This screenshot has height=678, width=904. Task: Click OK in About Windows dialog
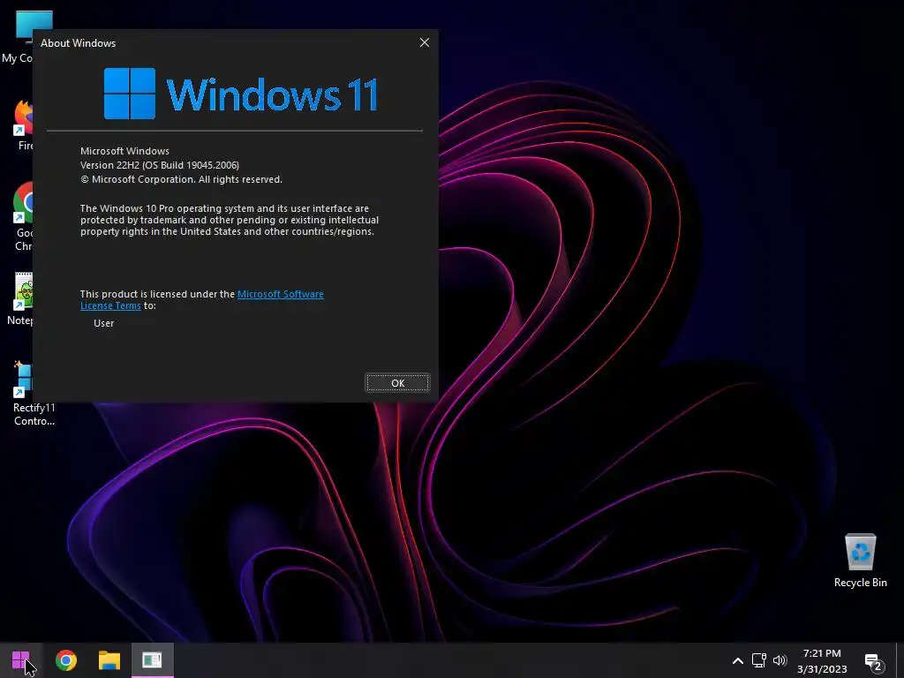coord(398,383)
